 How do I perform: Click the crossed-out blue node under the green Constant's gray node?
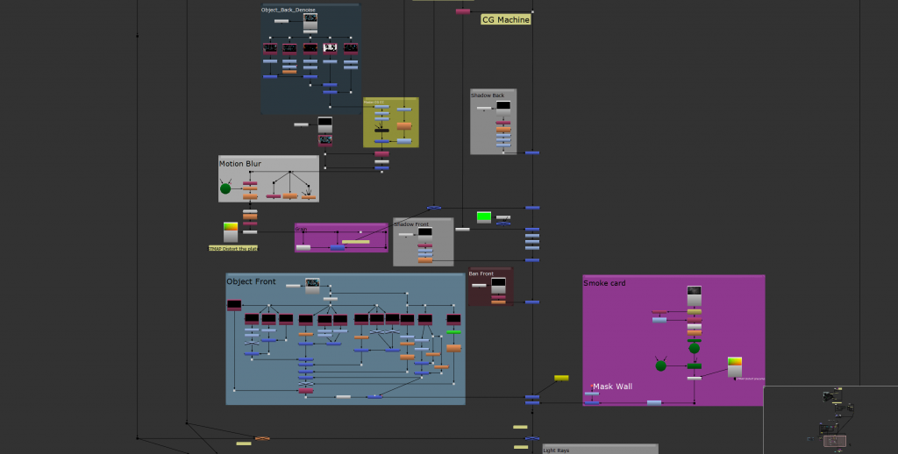tap(503, 223)
